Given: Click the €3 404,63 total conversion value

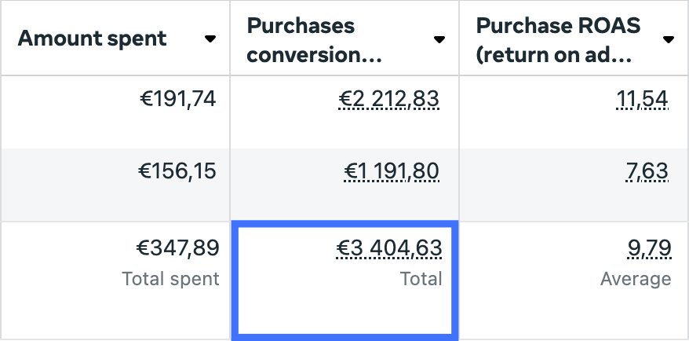Looking at the screenshot, I should (x=389, y=250).
